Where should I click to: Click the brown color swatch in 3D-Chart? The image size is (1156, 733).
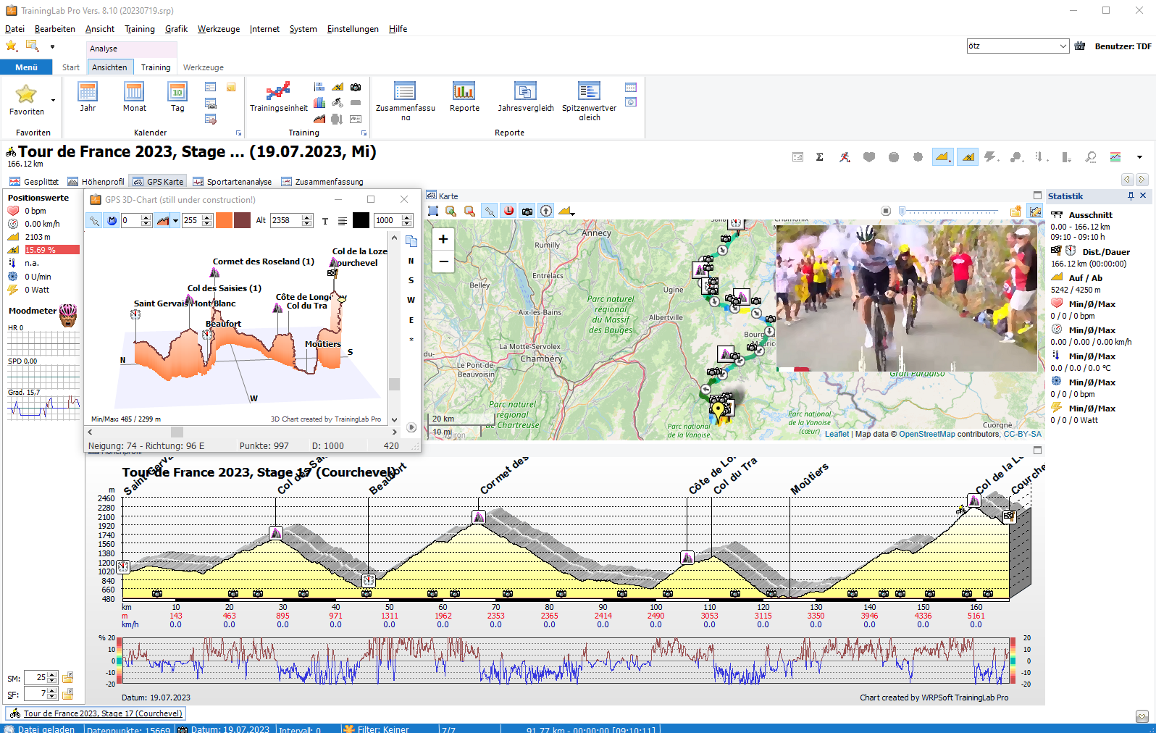pos(243,221)
